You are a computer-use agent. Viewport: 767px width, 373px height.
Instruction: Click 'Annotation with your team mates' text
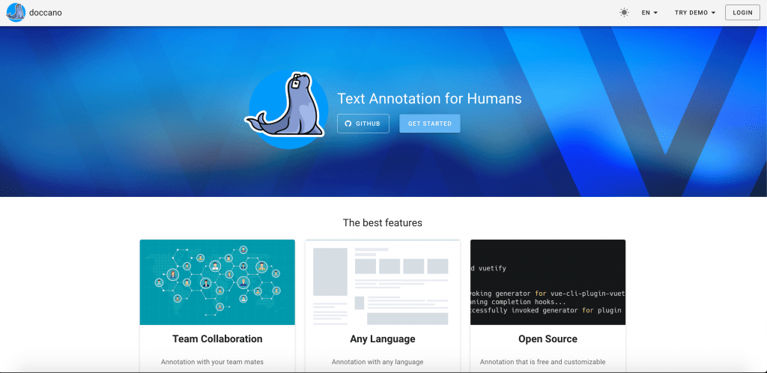tap(212, 363)
